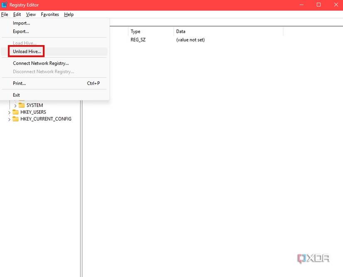Click the HKEY_USERS folder icon
The image size is (343, 277).
coord(15,112)
